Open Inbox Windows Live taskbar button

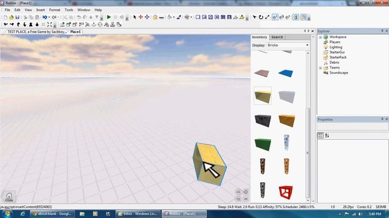138,214
